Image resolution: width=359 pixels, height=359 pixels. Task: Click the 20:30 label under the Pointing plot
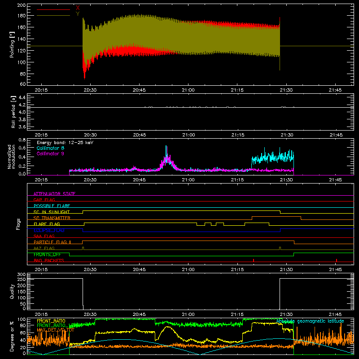[x=90, y=90]
